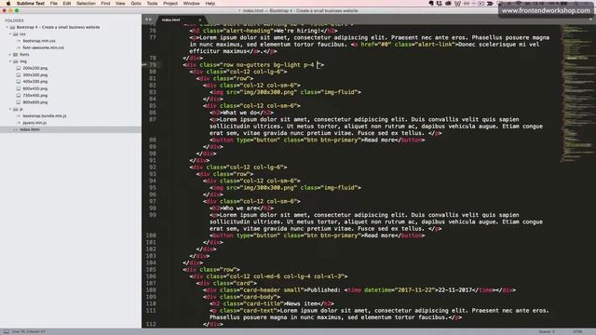596x335 pixels.
Task: Toggle sidebar icon in status bar
Action: point(6,331)
